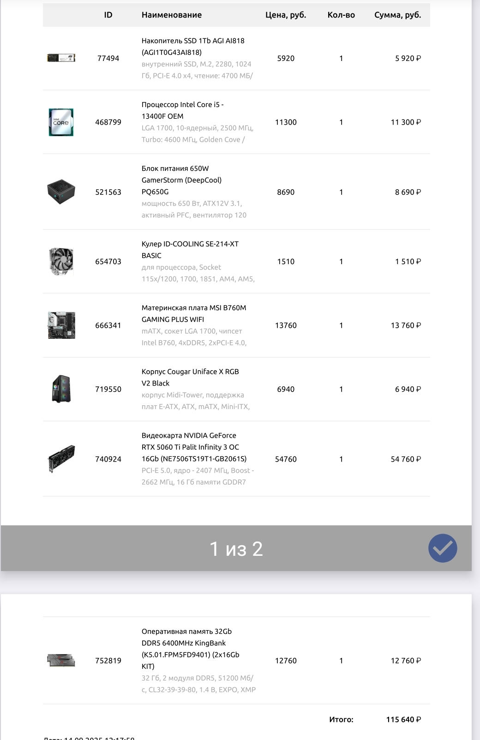This screenshot has height=740, width=480.
Task: Click the 1 из 2 page indicator bar
Action: pos(236,548)
